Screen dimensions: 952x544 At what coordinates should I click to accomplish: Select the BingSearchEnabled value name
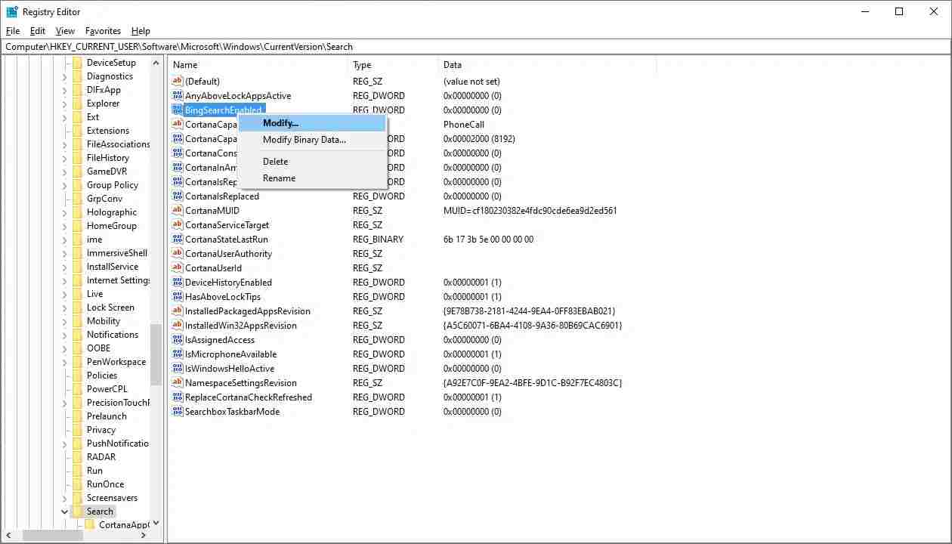[223, 110]
